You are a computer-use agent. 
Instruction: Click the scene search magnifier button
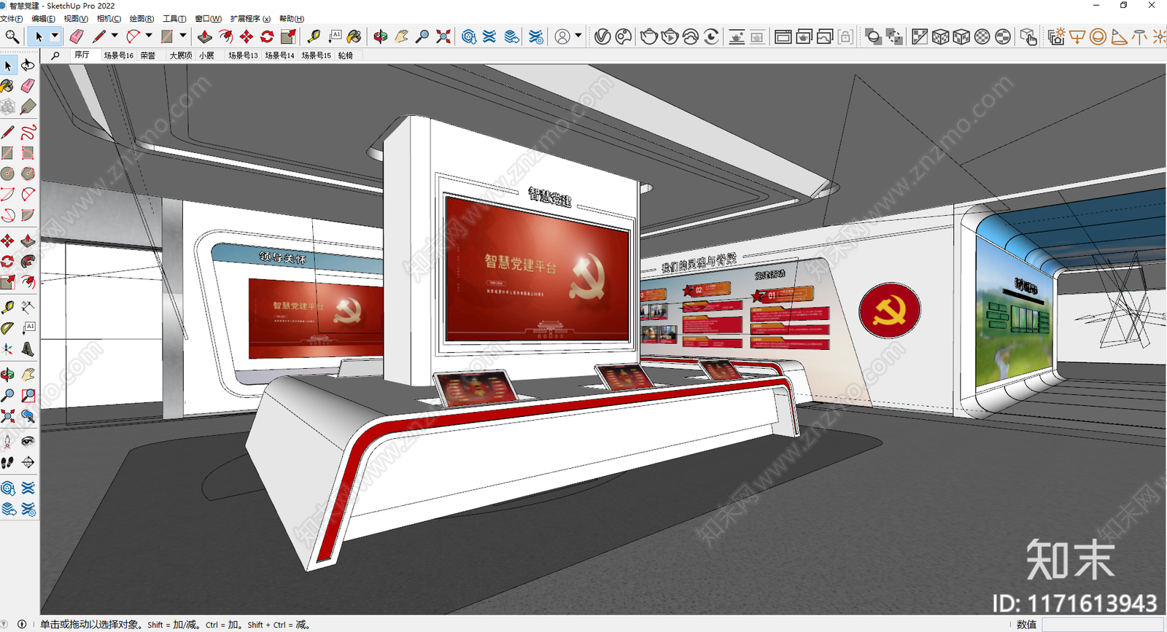coord(55,55)
